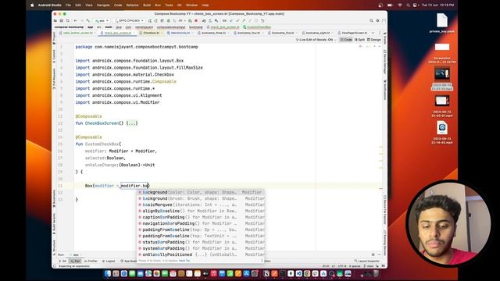The height and width of the screenshot is (281, 500).
Task: Click 'Next Tip' link in completion popup
Action: click(184, 261)
